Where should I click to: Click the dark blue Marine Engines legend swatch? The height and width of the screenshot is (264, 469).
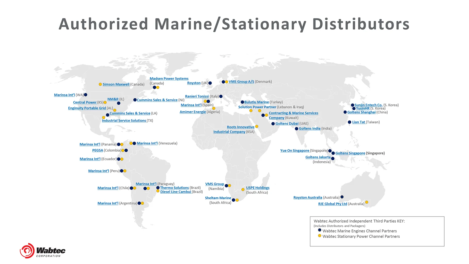(x=320, y=230)
